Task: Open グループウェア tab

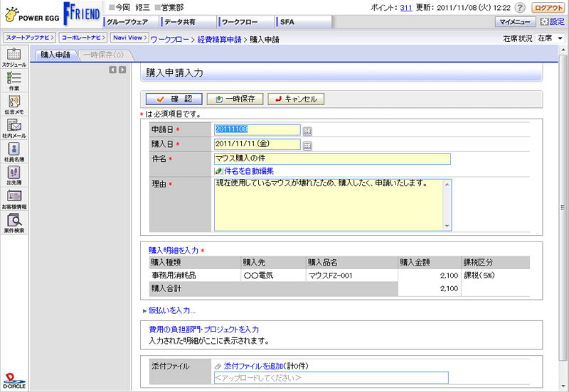Action: point(132,22)
